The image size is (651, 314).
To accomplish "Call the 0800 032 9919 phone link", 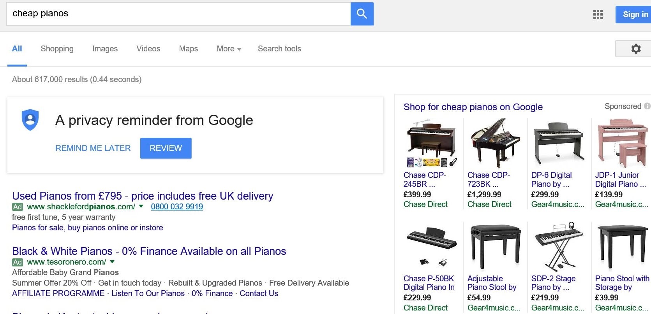I will [x=177, y=207].
